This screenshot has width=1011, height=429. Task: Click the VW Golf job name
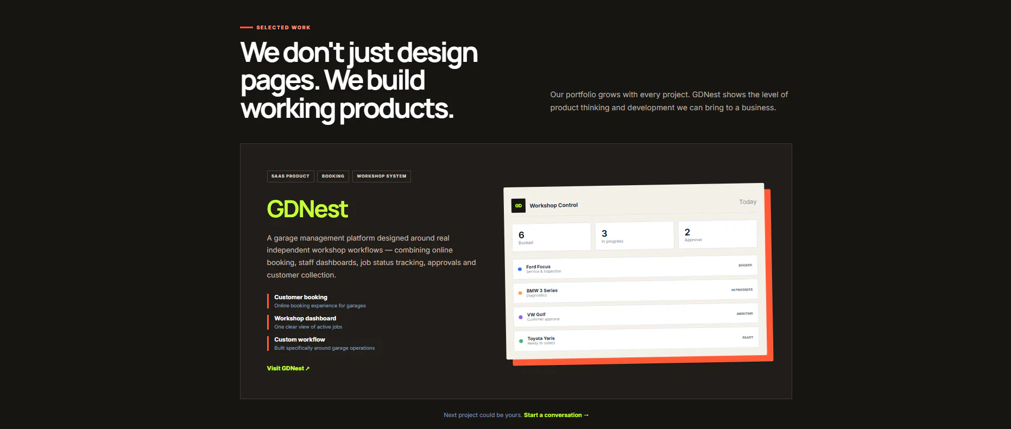(536, 314)
